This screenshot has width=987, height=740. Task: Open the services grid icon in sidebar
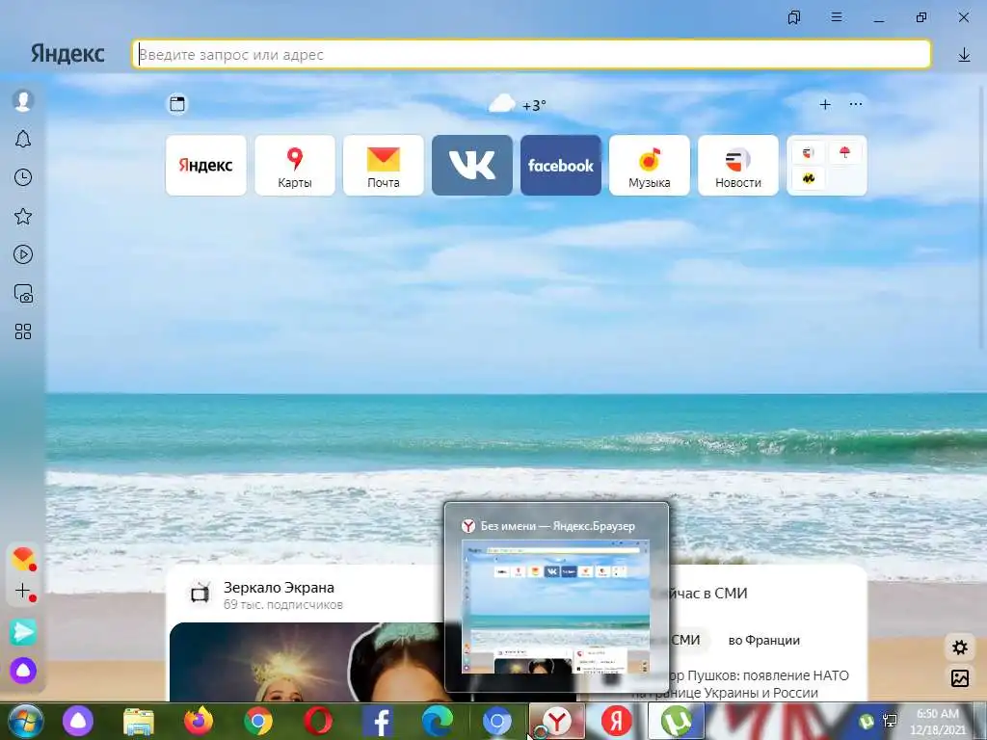23,331
